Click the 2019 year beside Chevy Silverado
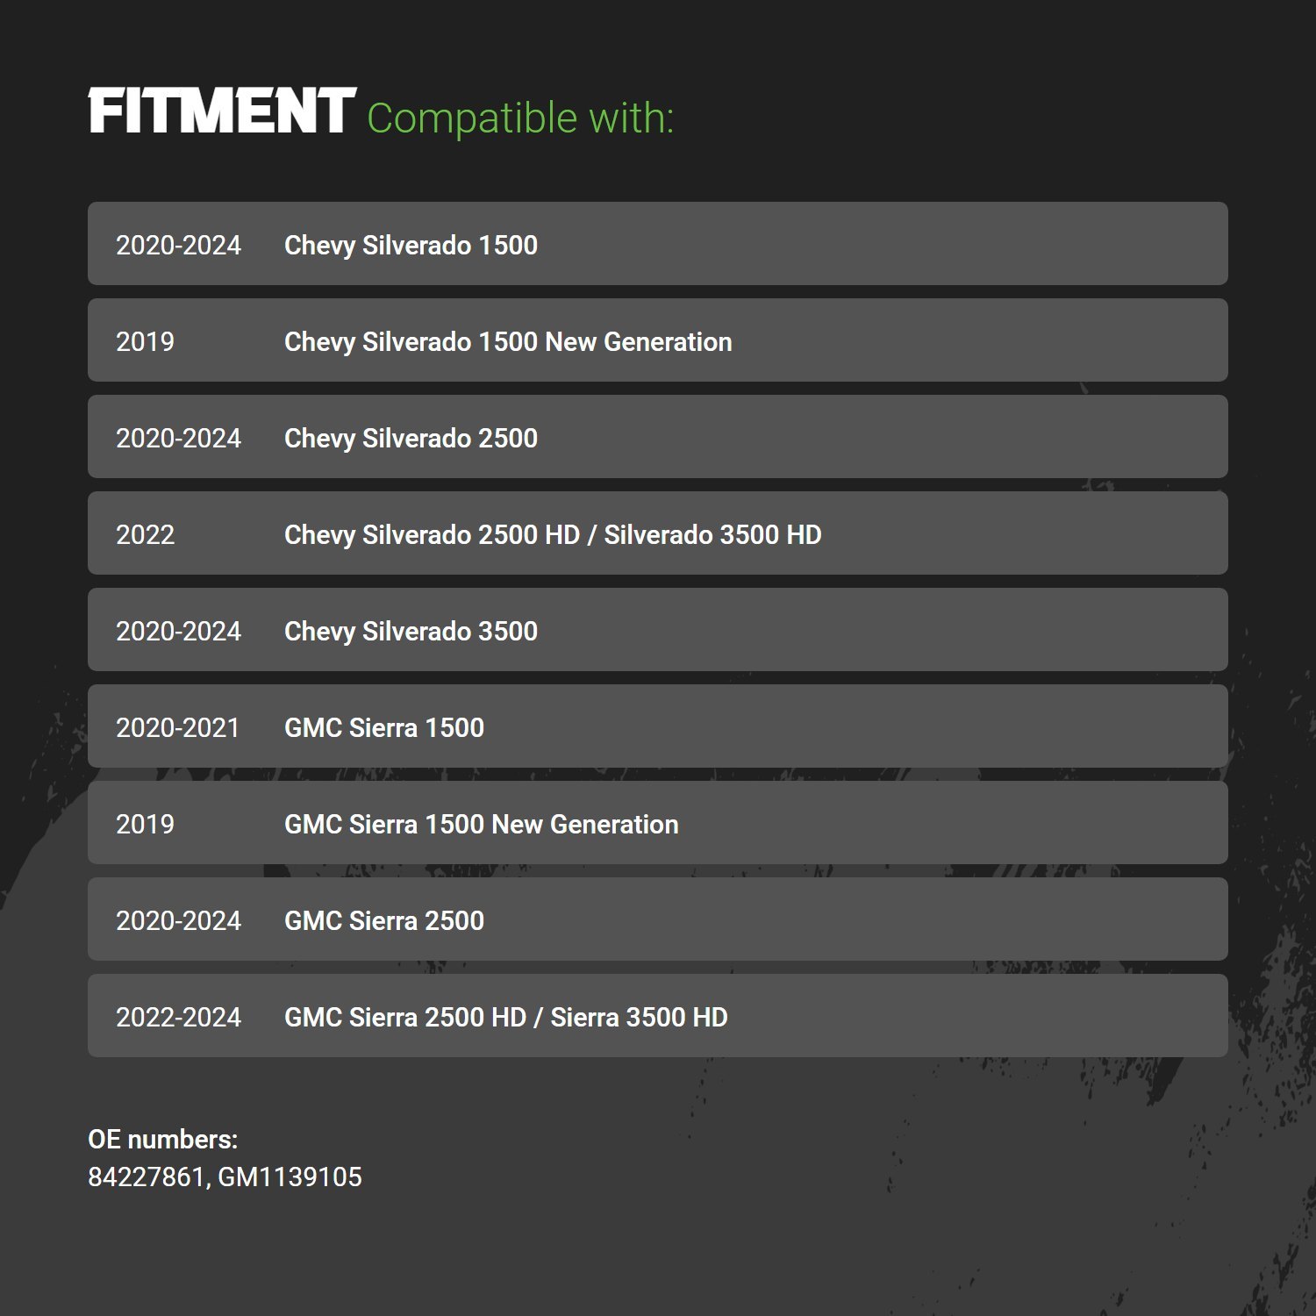 click(146, 341)
